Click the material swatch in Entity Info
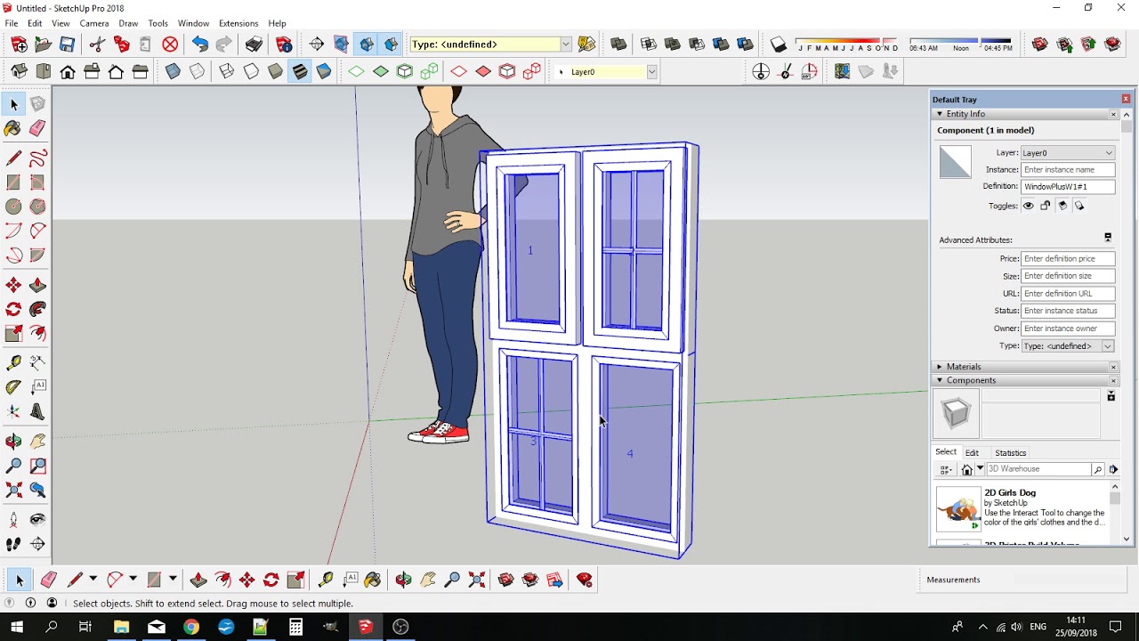The image size is (1139, 641). click(x=956, y=162)
